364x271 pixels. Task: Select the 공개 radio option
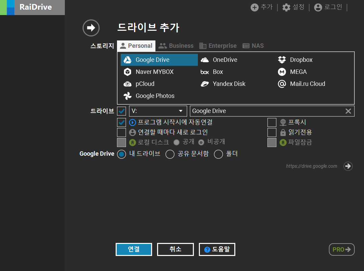pyautogui.click(x=176, y=142)
